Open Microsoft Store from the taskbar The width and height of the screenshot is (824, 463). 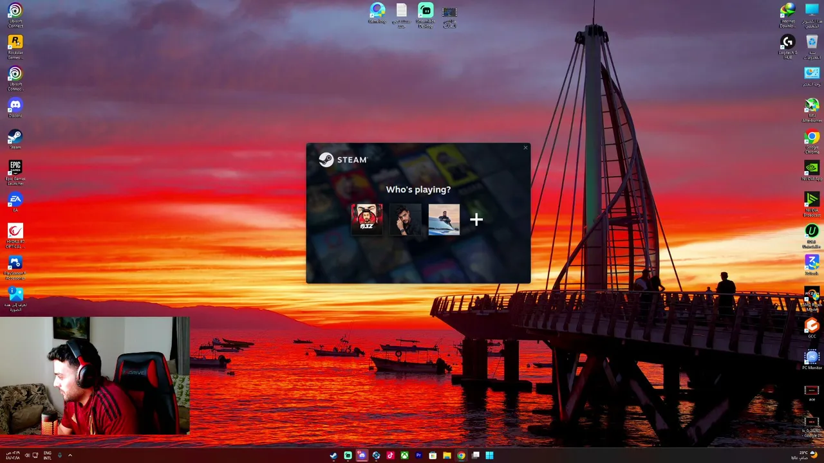click(x=433, y=455)
